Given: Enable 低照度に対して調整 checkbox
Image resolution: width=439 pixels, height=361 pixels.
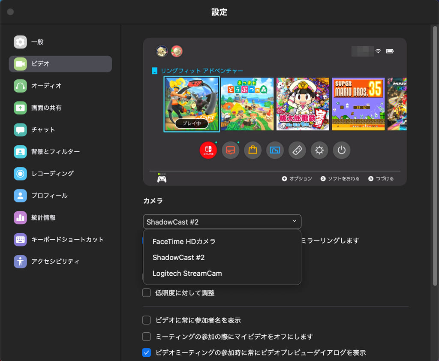Looking at the screenshot, I should (x=147, y=293).
